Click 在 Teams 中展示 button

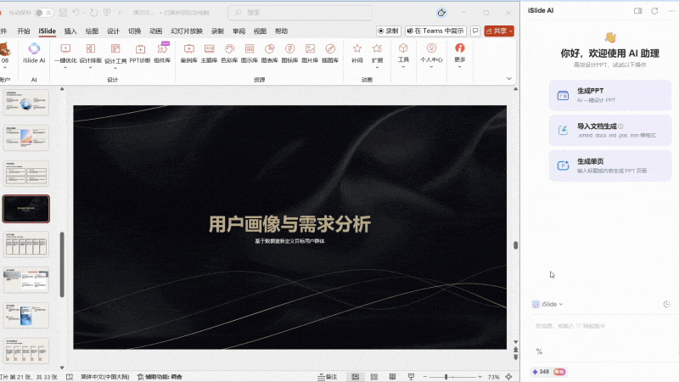click(x=435, y=31)
